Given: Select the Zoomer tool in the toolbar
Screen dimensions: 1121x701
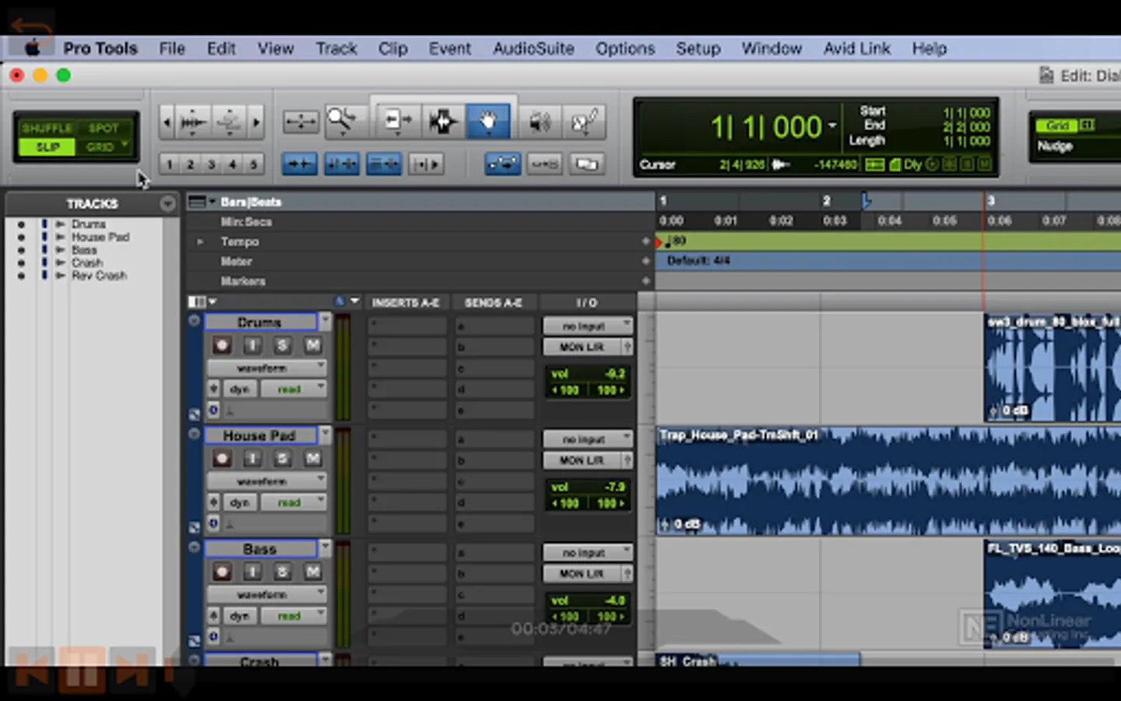Looking at the screenshot, I should coord(343,122).
